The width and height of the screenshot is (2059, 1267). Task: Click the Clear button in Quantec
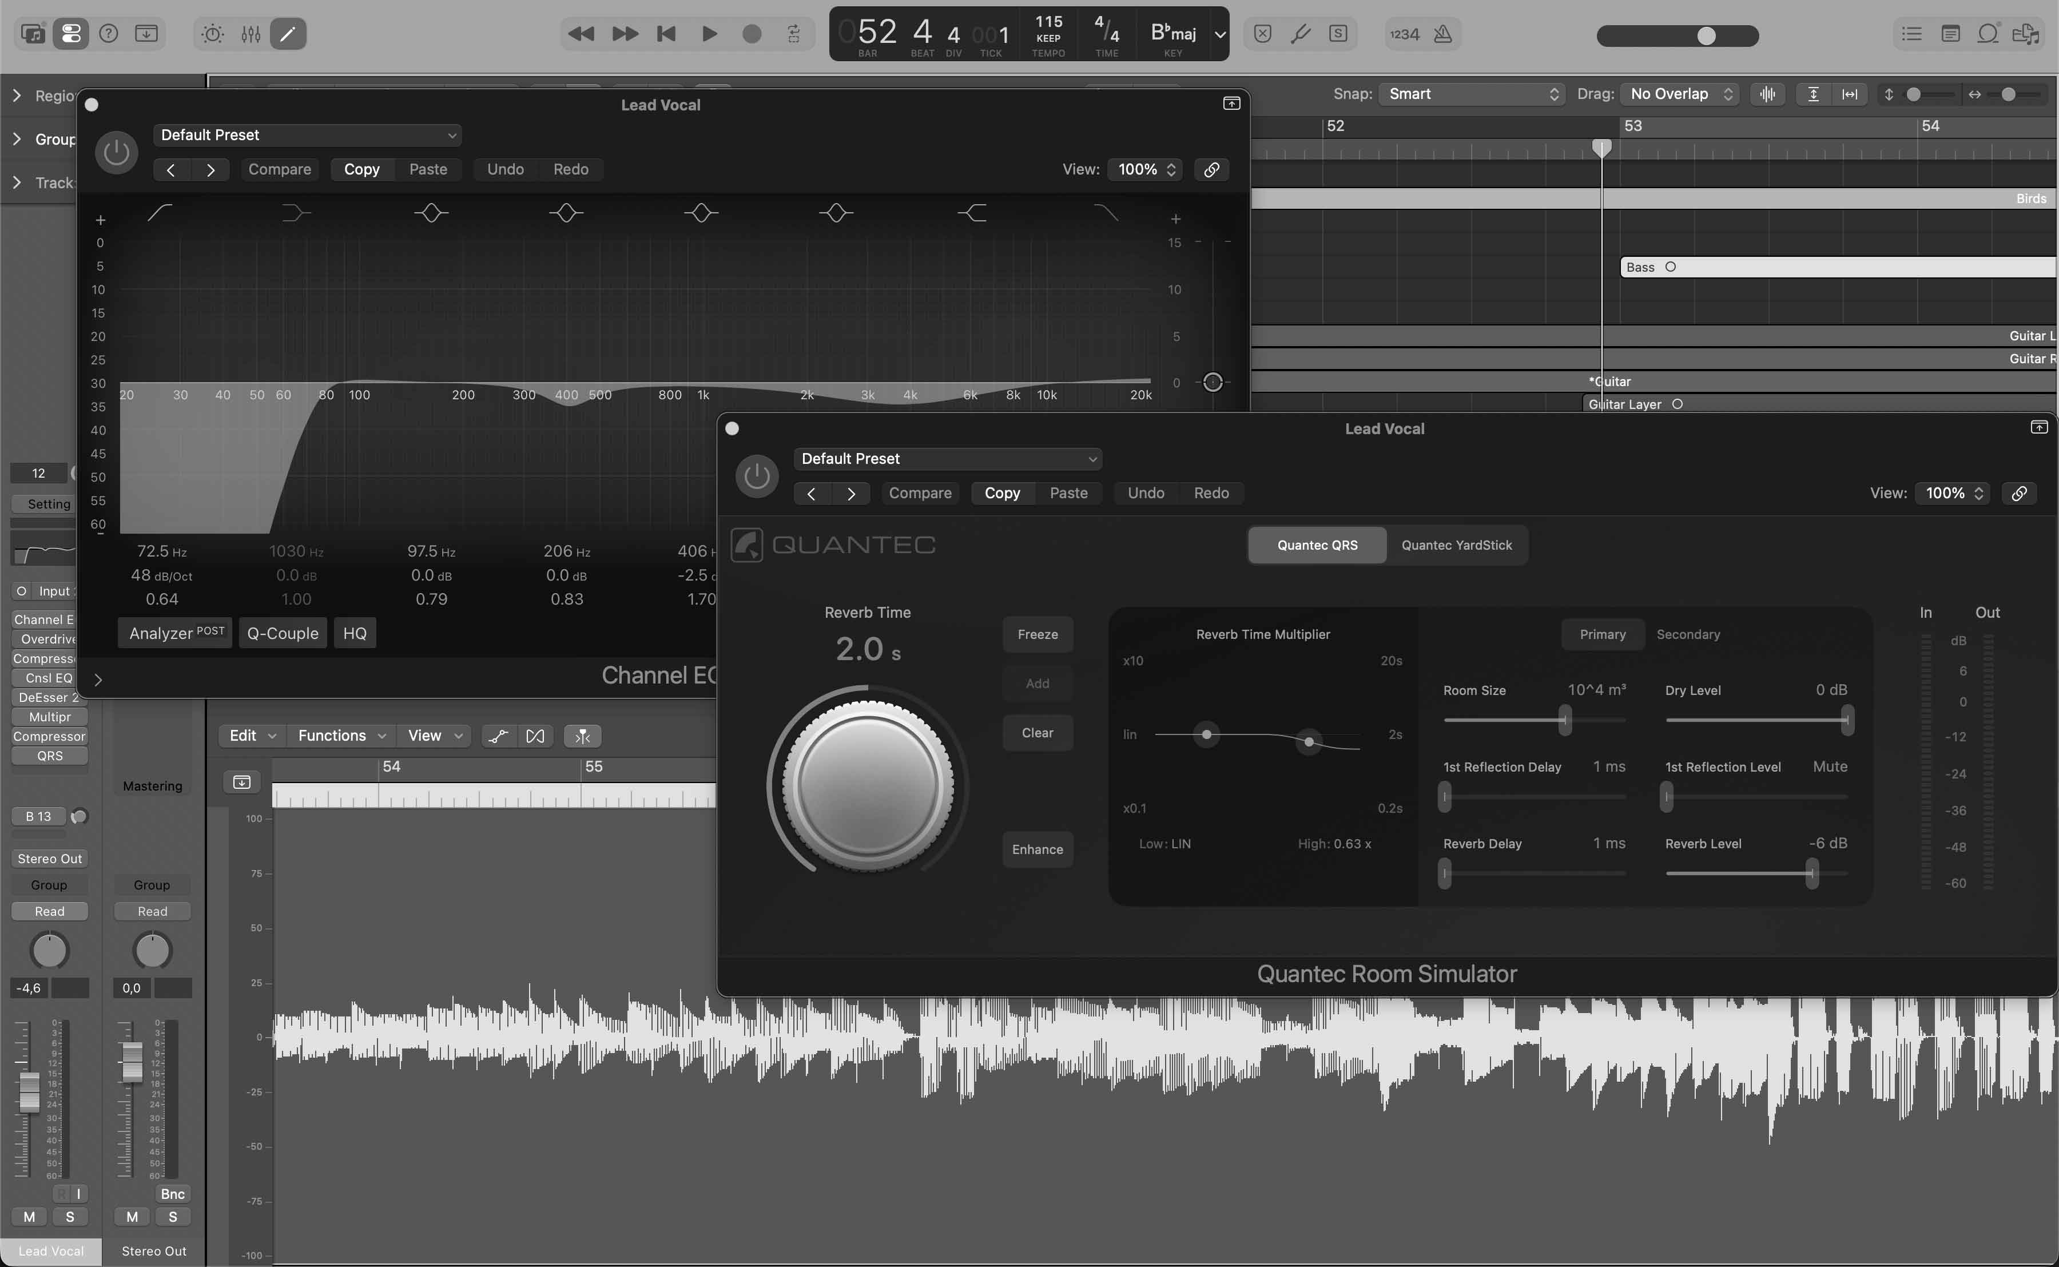[1038, 732]
